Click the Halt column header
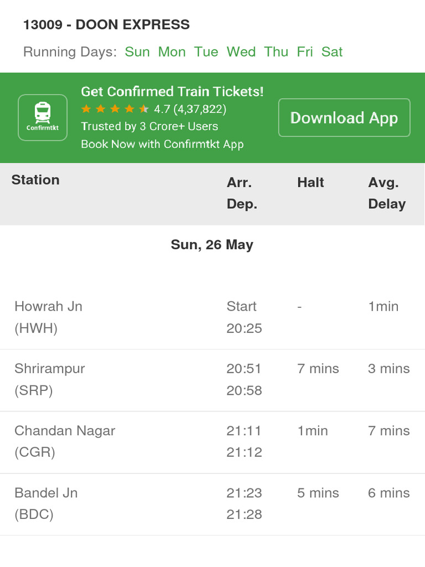Viewport: 425px width, 567px height. (310, 183)
